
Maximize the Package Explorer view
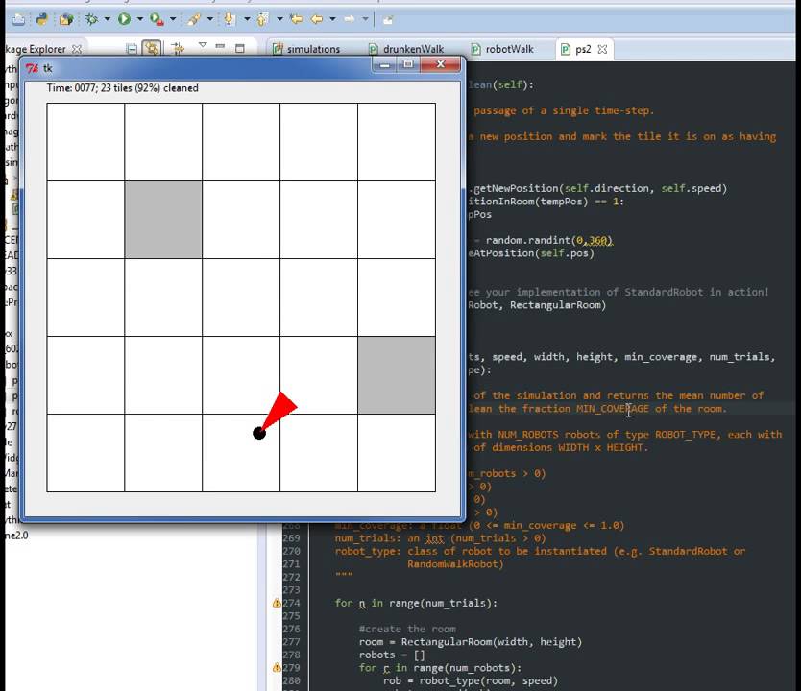pos(239,49)
